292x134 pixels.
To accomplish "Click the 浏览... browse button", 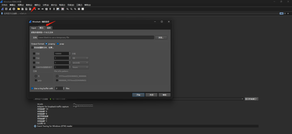I will click(161, 37).
